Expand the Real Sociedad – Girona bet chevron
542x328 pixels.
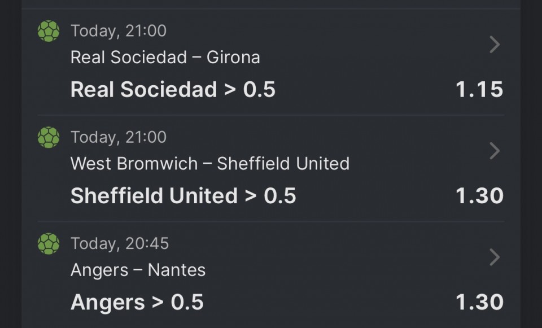[x=495, y=45]
